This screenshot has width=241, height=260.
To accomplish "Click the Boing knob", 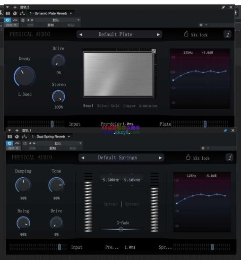I will [x=23, y=223].
